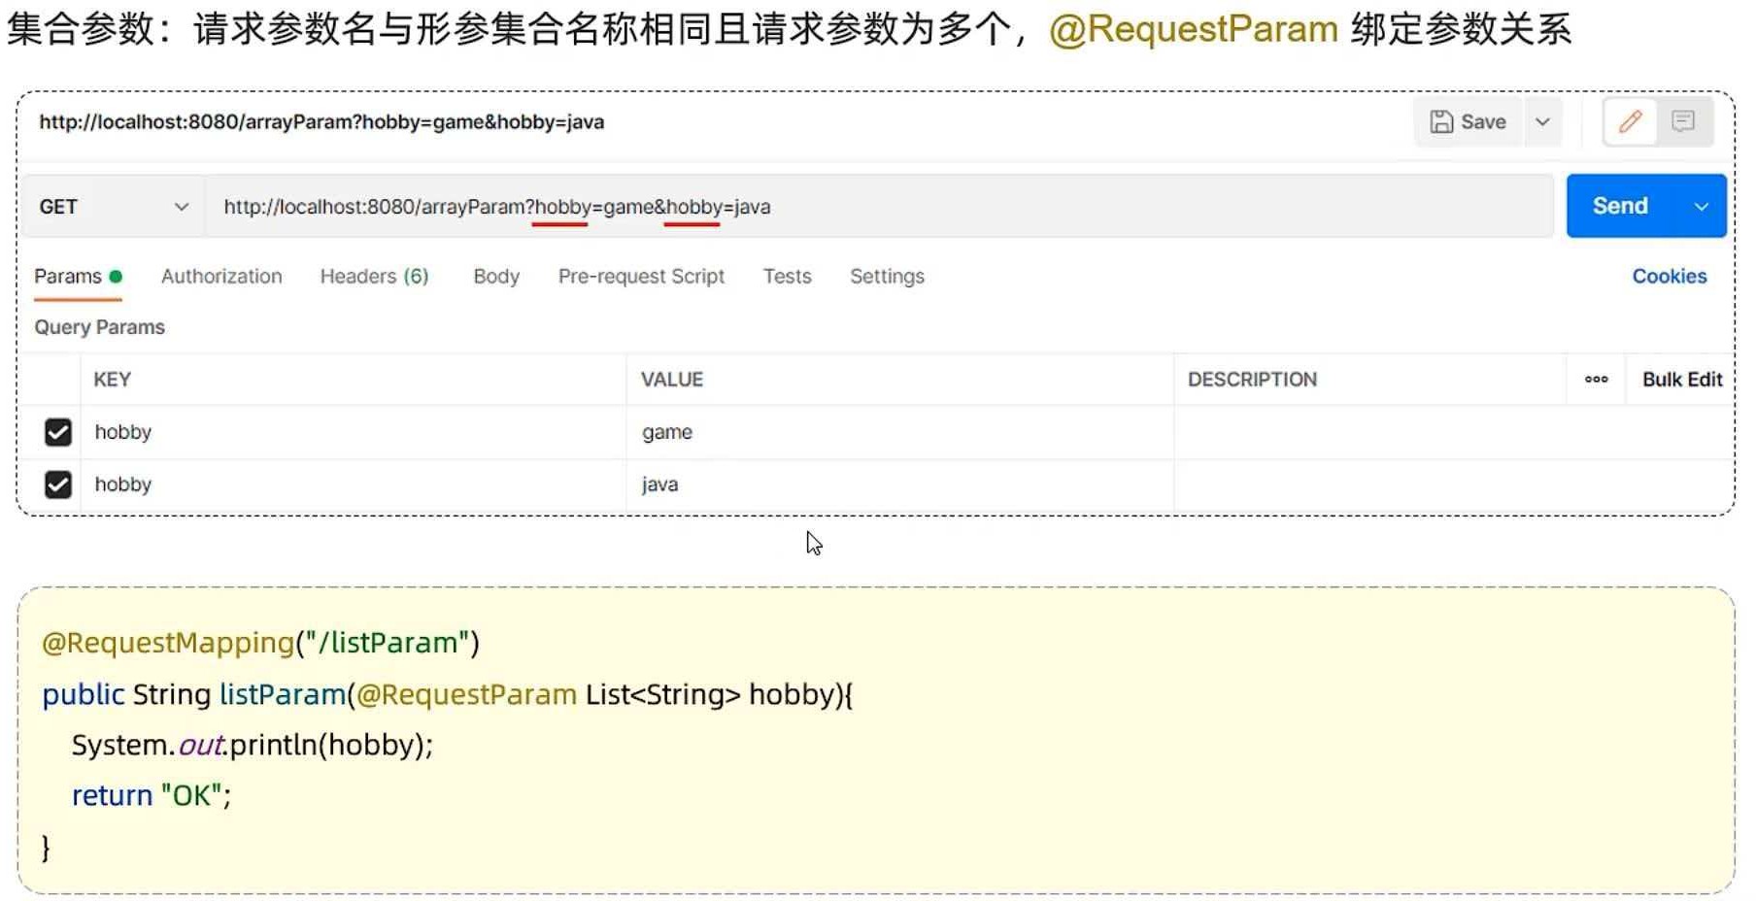
Task: Click the pencil edit icon
Action: 1630,121
